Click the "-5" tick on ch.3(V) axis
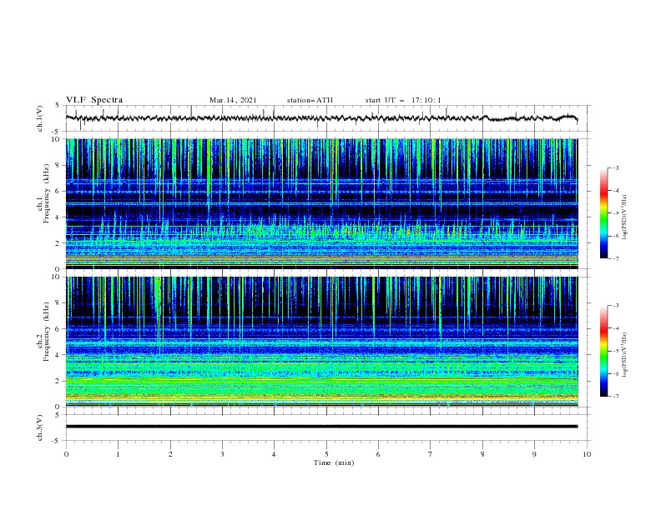The height and width of the screenshot is (510, 661). pyautogui.click(x=57, y=441)
